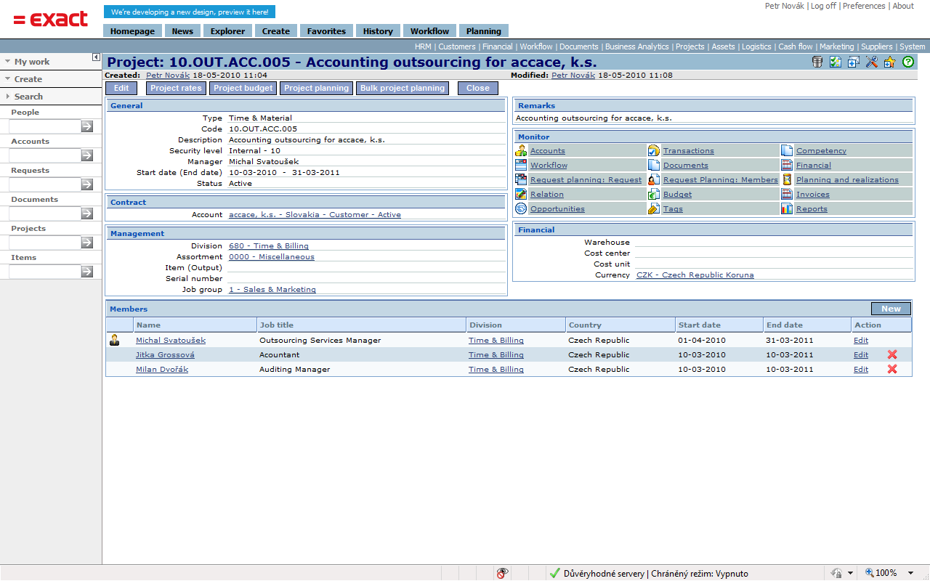Click the checklist icon in project header

pos(836,62)
